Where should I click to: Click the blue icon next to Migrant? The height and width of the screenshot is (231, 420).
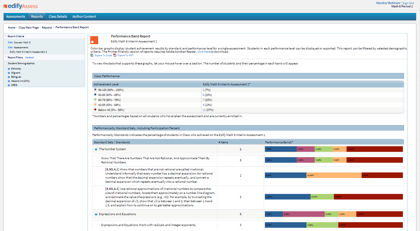coord(9,73)
